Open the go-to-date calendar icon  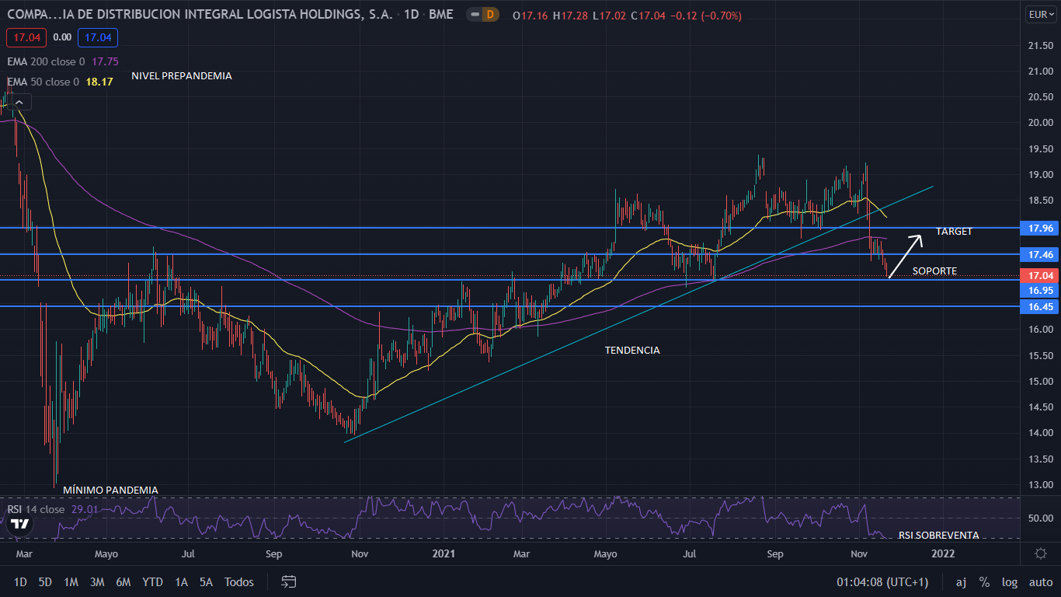(x=289, y=581)
